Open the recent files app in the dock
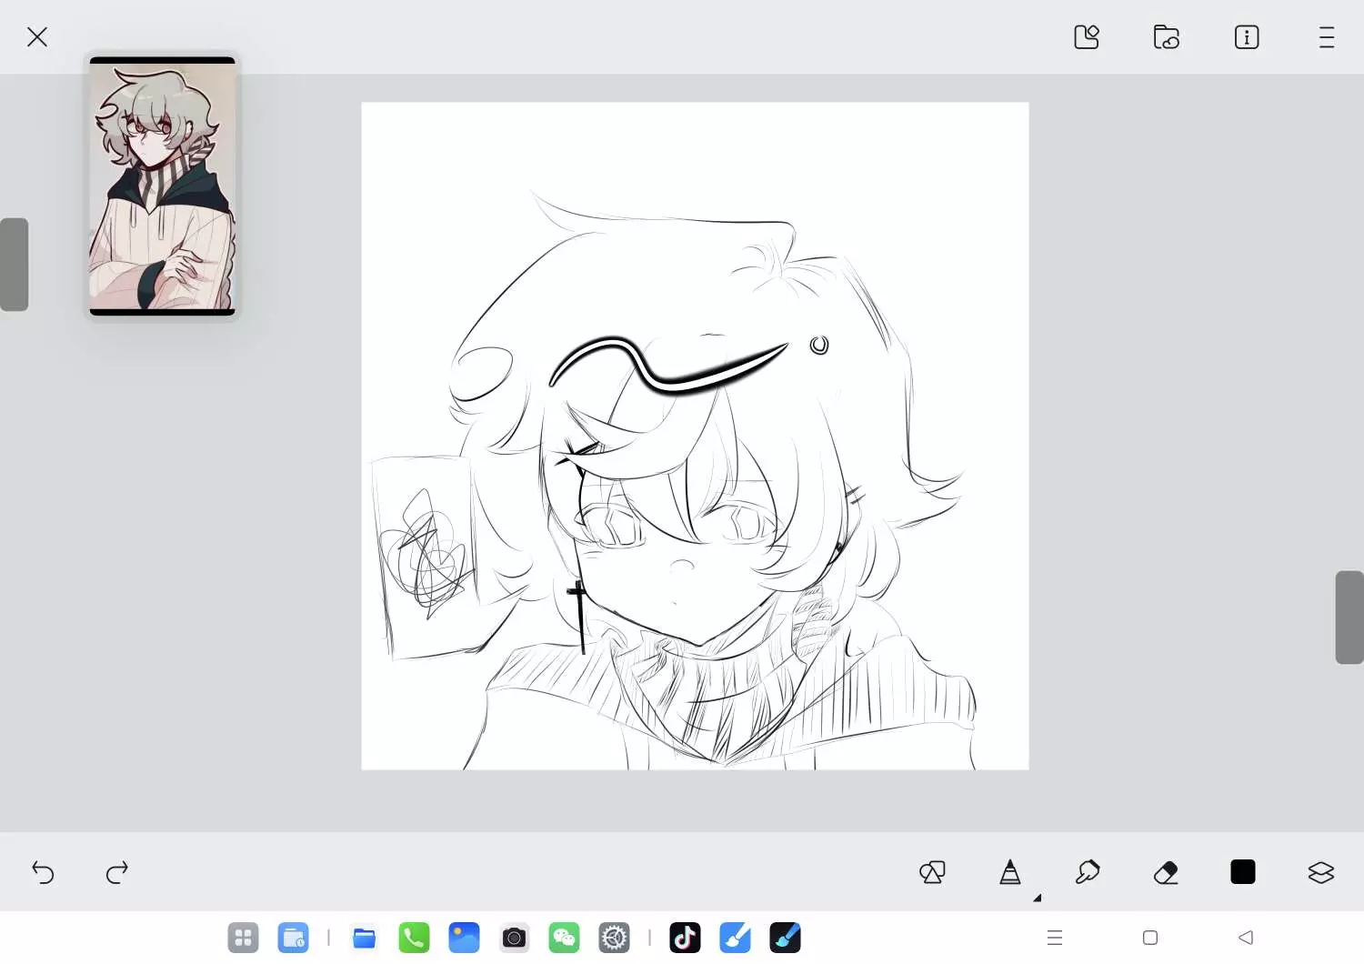This screenshot has width=1364, height=964. [x=293, y=938]
